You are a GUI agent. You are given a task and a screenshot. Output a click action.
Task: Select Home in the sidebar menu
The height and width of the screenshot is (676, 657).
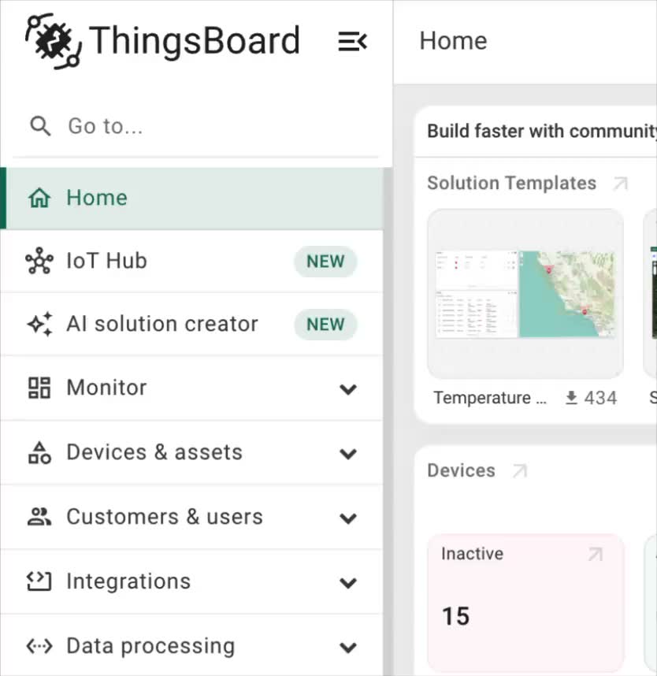click(192, 199)
